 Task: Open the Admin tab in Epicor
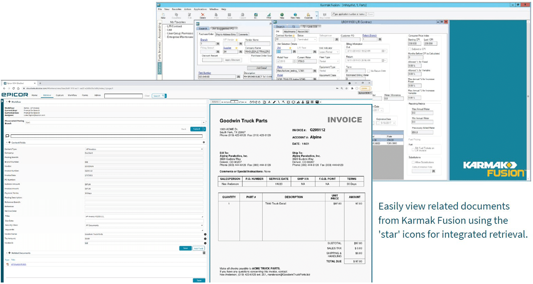(97, 95)
